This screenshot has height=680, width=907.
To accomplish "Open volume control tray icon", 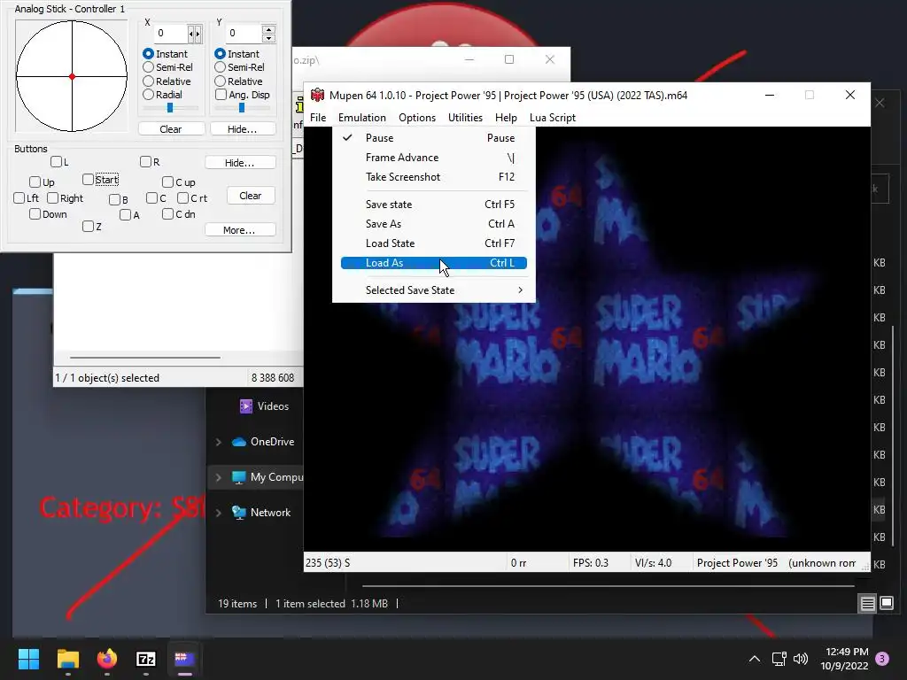I will click(x=801, y=659).
